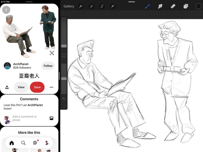Click the brush opacity slider handle

64,79
